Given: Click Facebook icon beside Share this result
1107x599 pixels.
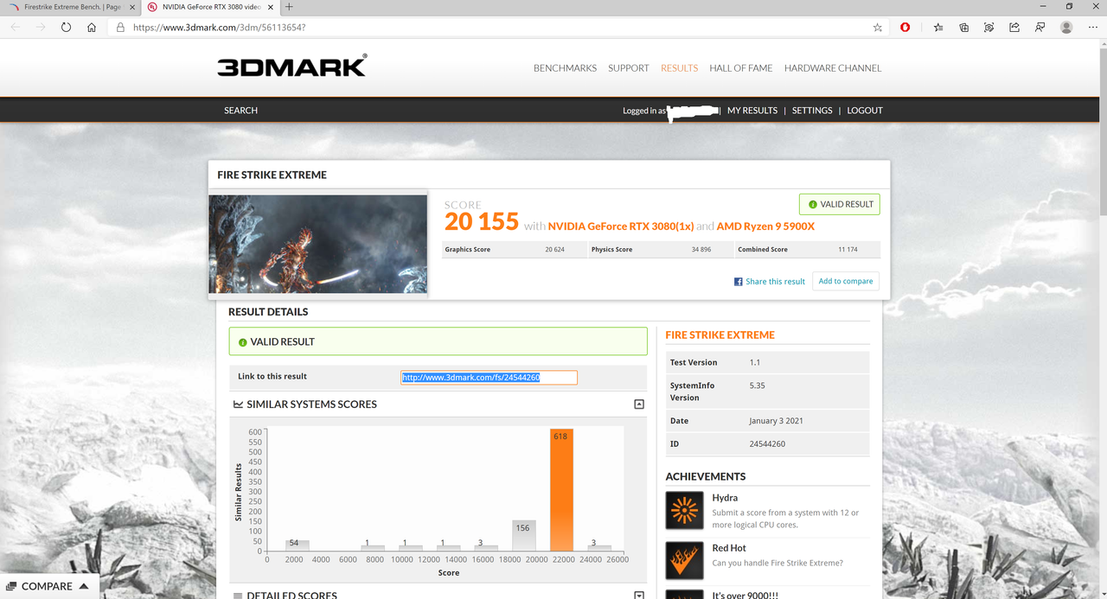Looking at the screenshot, I should (x=739, y=282).
